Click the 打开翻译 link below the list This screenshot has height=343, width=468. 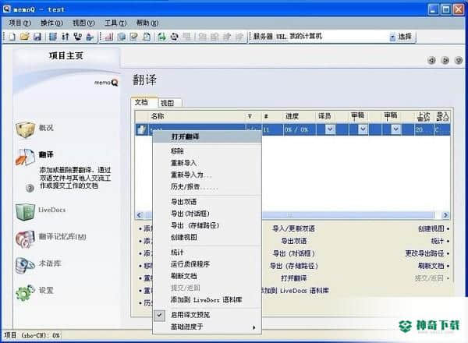(x=294, y=278)
